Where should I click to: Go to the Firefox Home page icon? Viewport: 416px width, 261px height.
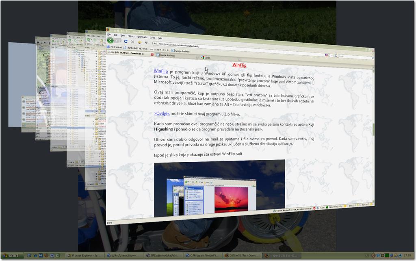[140, 42]
